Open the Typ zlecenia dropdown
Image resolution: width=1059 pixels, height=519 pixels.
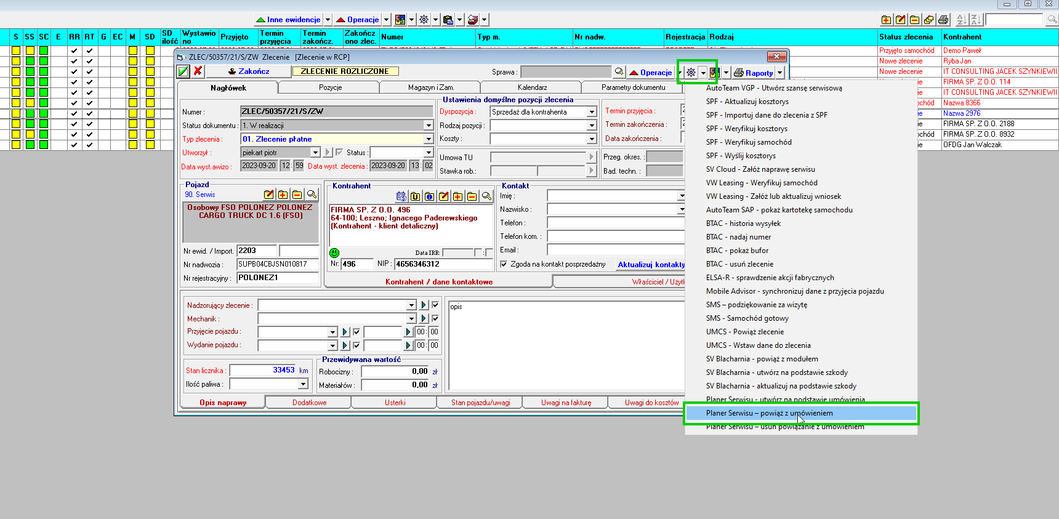pyautogui.click(x=429, y=139)
